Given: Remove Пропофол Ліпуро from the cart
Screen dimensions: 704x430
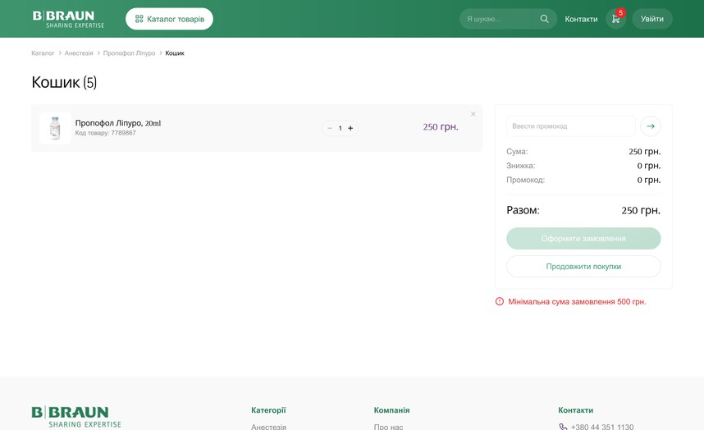Looking at the screenshot, I should click(x=473, y=114).
